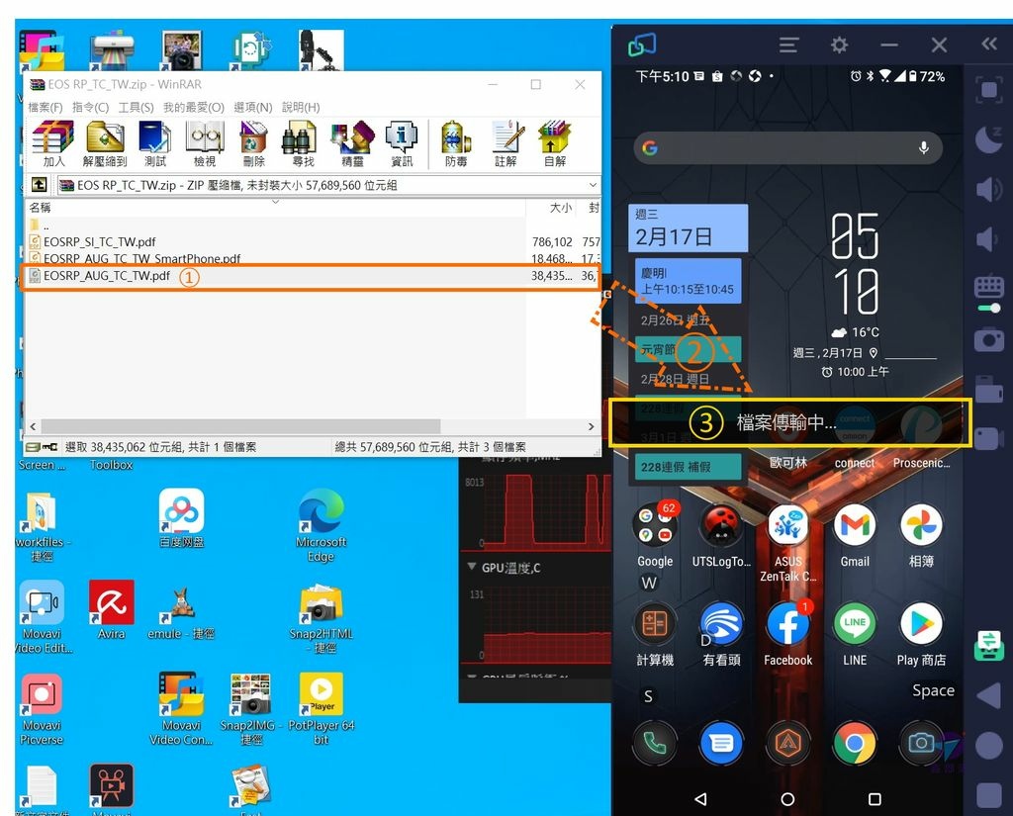Screen dimensions: 1013x816
Task: Start screen recording with sidebar video icon
Action: (989, 439)
